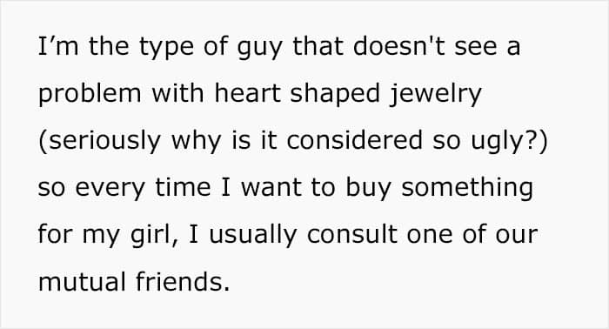Click the word "(seriously" in parentheses

(99, 141)
